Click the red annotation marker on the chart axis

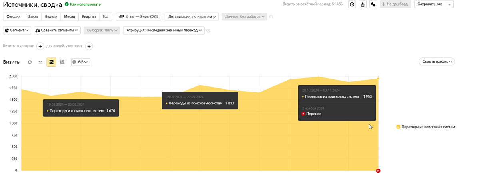(378, 171)
